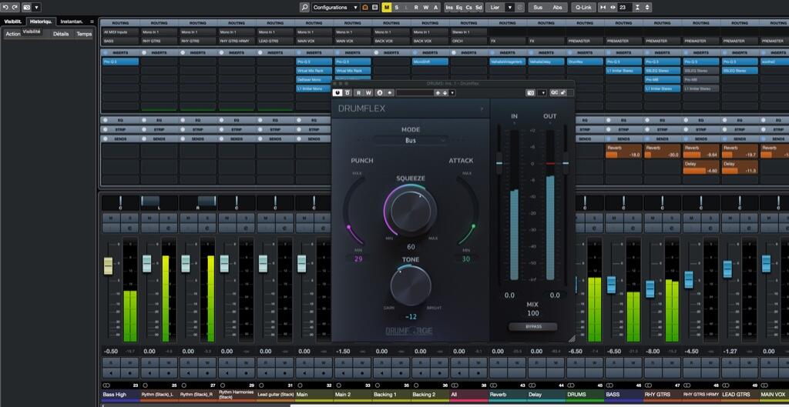
Task: Click the ValhallaDelay insert slot
Action: click(x=546, y=62)
